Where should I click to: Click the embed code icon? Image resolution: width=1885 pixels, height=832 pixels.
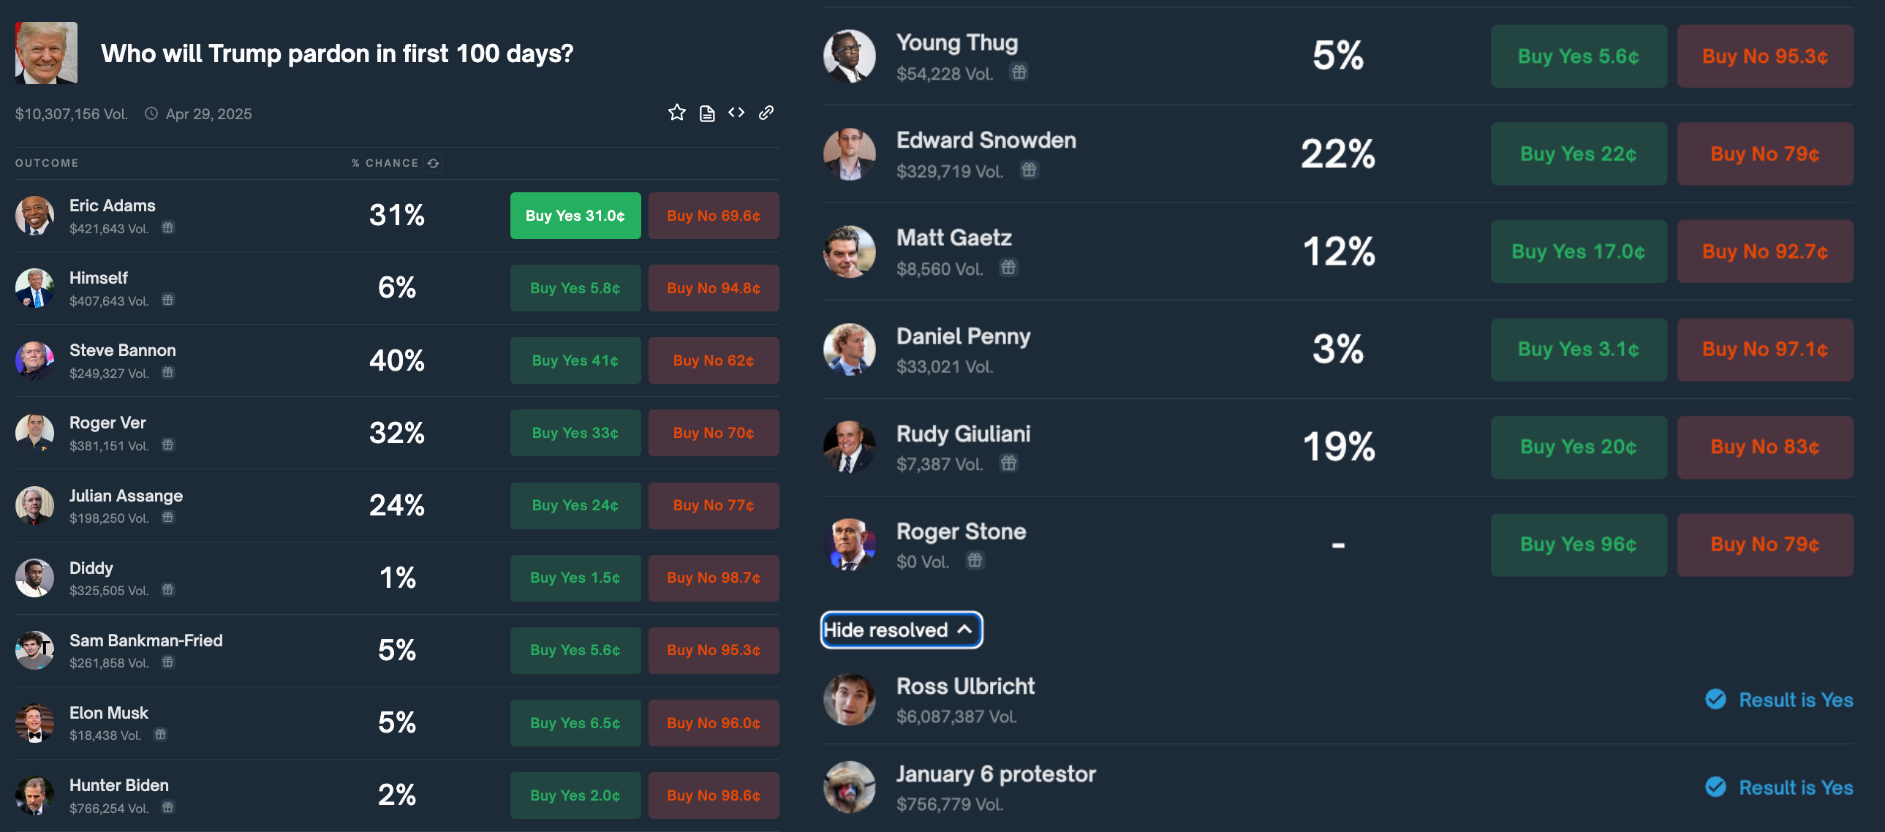(x=736, y=113)
